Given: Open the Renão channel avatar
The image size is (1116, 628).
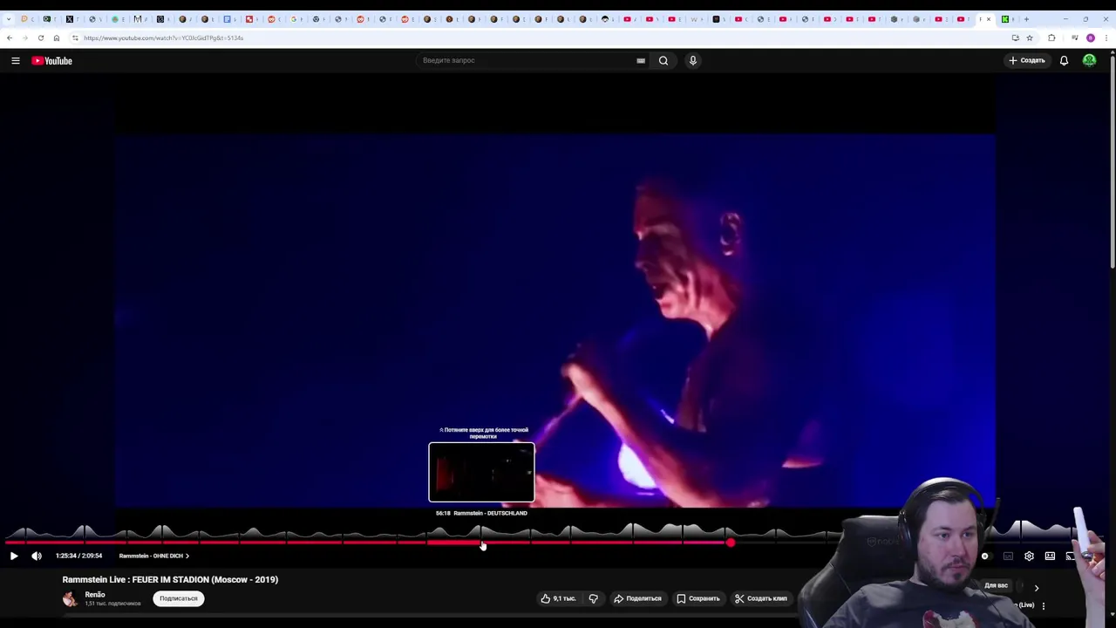Looking at the screenshot, I should pos(70,598).
